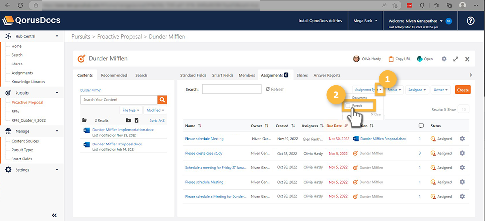Screen dimensions: 485x224
Task: Go to Knowledge Libraries in sidebar
Action: tap(28, 82)
